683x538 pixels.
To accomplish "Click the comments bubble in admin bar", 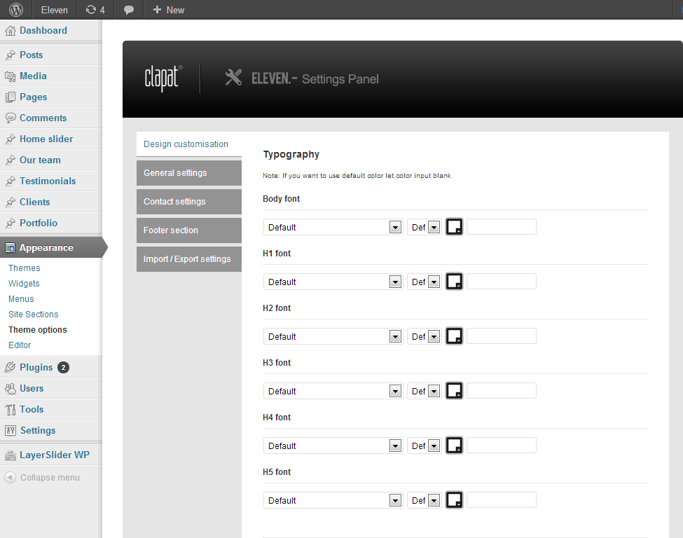I will click(x=128, y=10).
